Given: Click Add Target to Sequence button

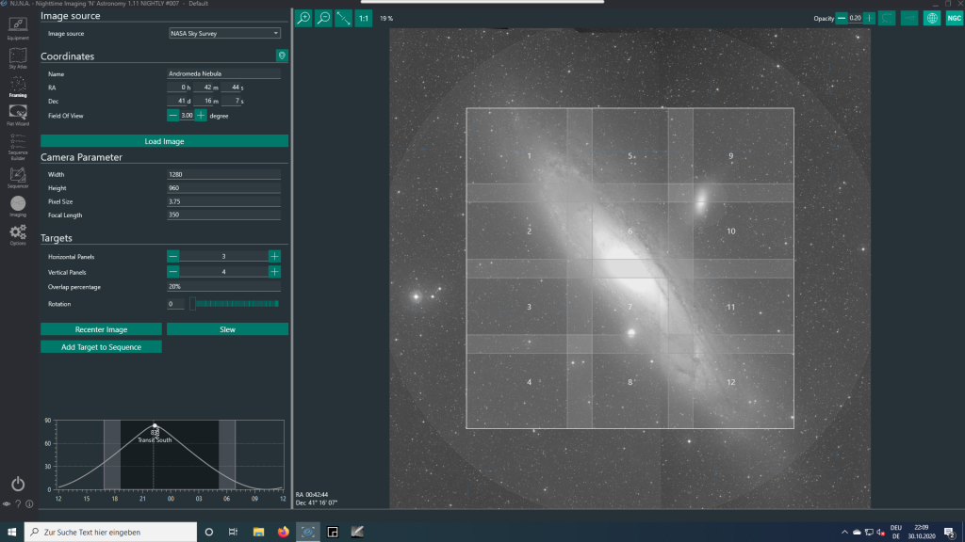Looking at the screenshot, I should (101, 347).
